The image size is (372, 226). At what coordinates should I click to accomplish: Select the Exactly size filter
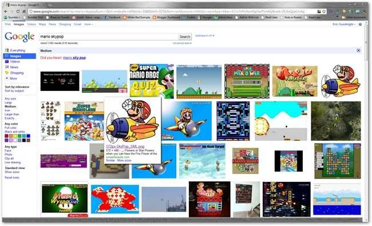coord(10,118)
